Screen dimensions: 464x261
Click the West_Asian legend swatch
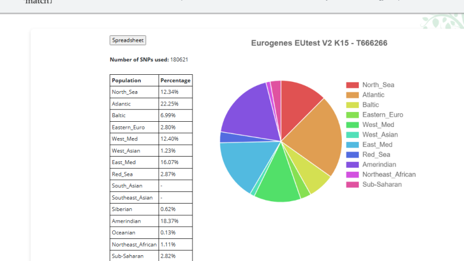point(352,135)
